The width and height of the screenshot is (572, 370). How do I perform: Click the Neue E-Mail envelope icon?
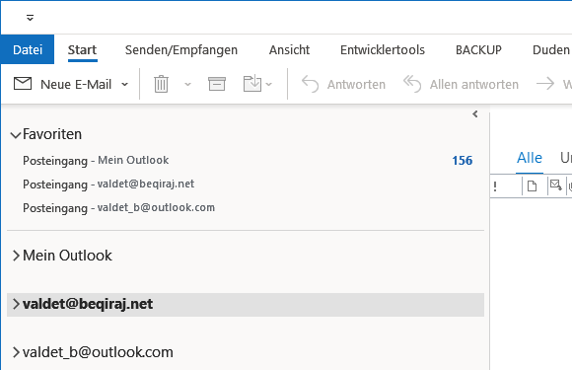[23, 84]
